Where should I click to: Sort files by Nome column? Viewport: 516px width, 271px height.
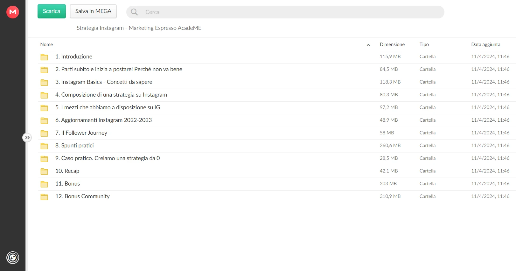click(46, 44)
